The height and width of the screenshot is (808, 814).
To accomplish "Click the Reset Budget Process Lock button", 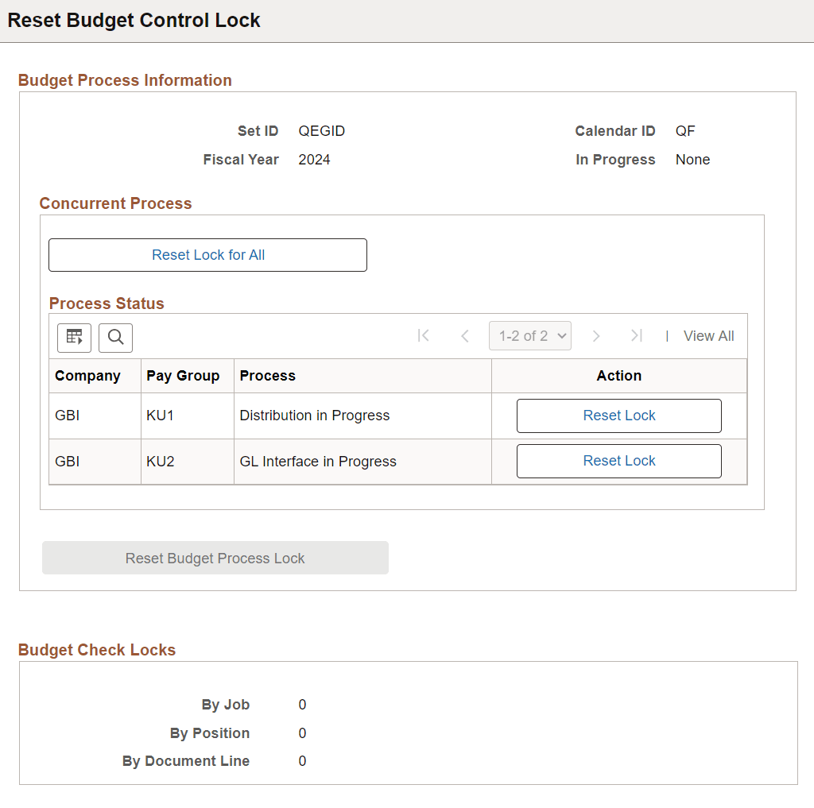I will pos(215,557).
